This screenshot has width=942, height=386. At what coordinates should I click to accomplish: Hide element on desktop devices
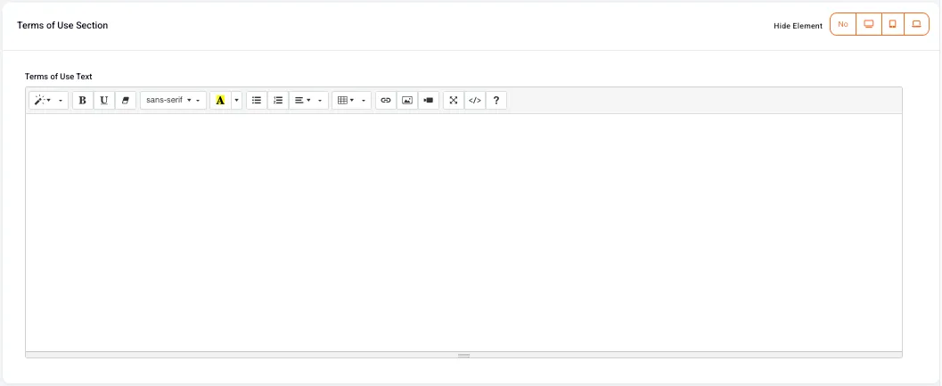pyautogui.click(x=869, y=24)
